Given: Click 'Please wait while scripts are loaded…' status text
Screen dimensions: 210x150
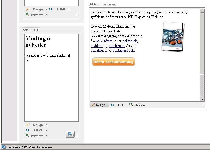Looking at the screenshot, I should 29,147.
